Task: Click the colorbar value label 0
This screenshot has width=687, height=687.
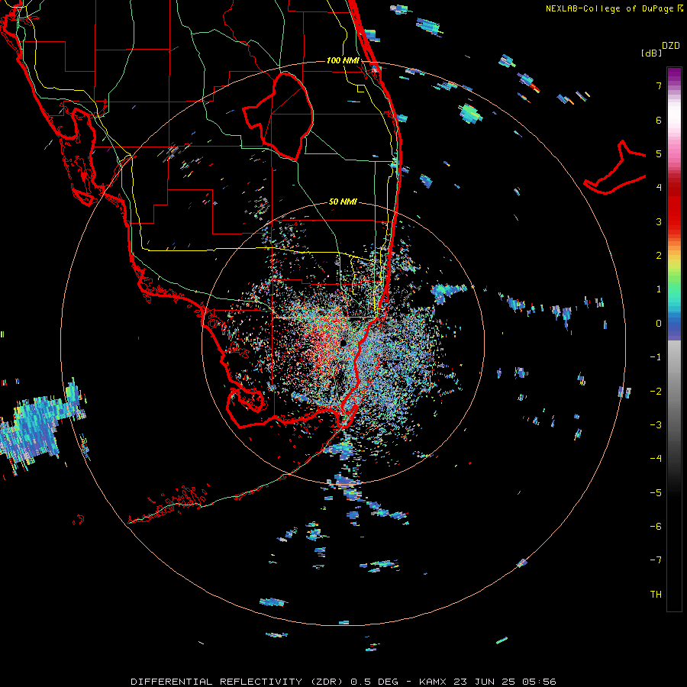Action: 659,324
